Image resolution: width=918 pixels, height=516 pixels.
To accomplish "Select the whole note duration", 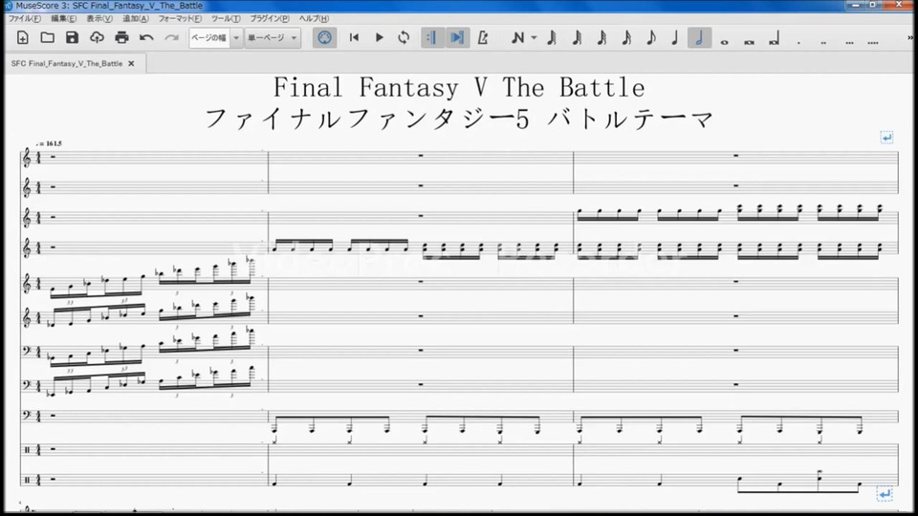I will tap(725, 42).
